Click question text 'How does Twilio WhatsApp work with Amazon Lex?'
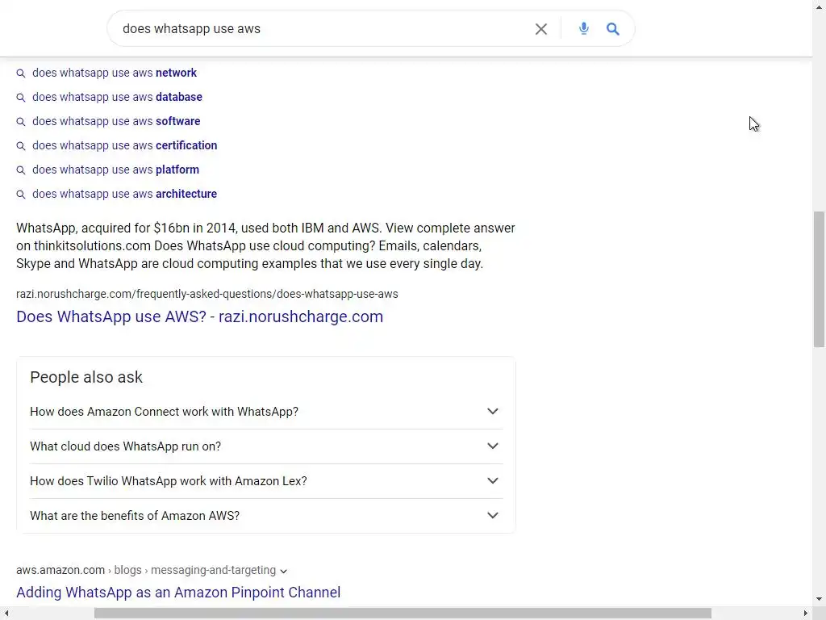Image resolution: width=826 pixels, height=620 pixels. pyautogui.click(x=168, y=481)
